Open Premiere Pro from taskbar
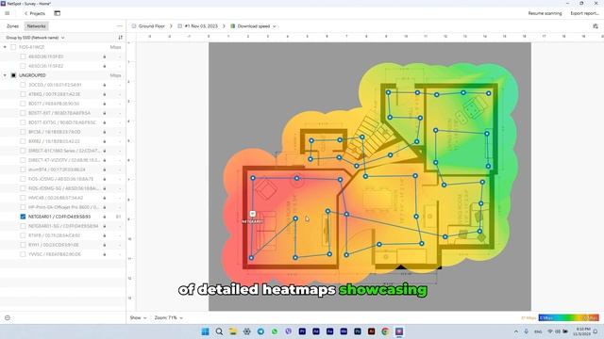The width and height of the screenshot is (604, 339). tap(302, 331)
